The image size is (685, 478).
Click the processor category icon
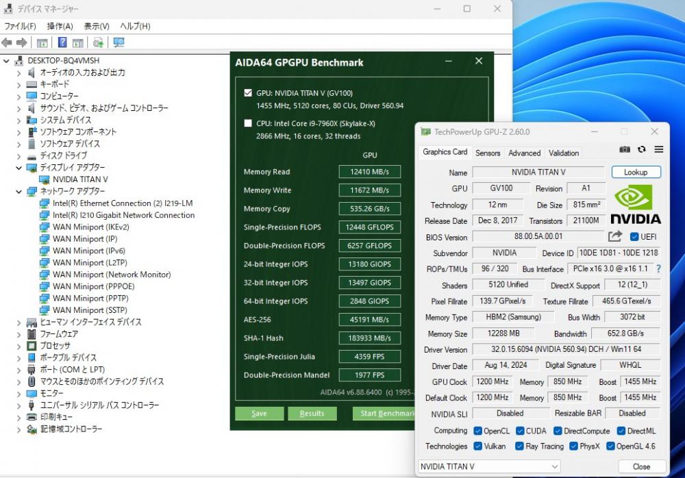pos(32,346)
